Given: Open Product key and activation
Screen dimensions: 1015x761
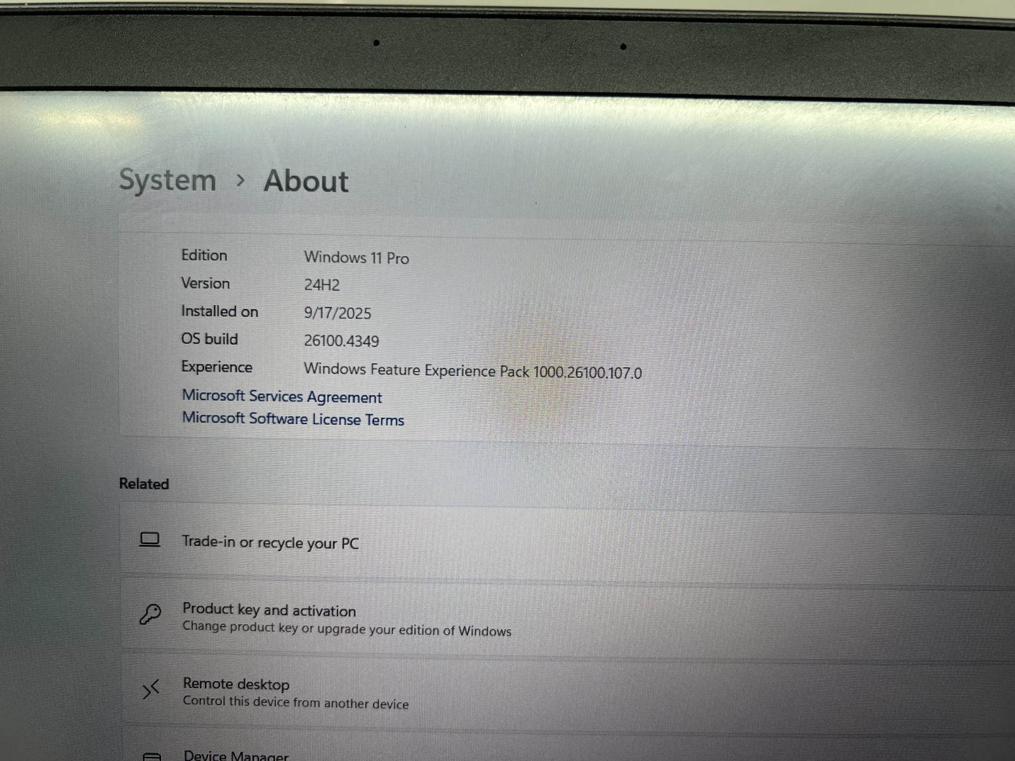Looking at the screenshot, I should [568, 619].
